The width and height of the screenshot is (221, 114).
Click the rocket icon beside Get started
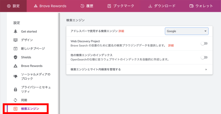(x=16, y=31)
